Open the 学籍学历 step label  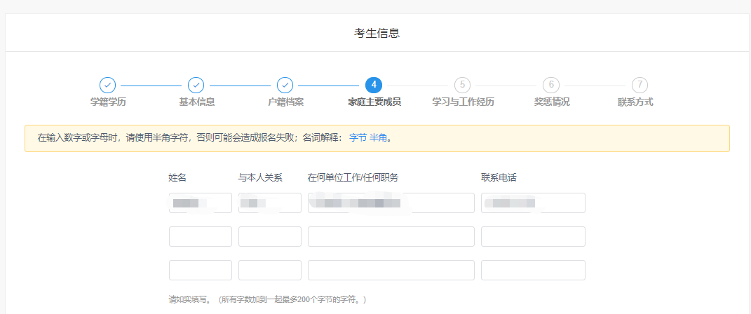pos(108,102)
